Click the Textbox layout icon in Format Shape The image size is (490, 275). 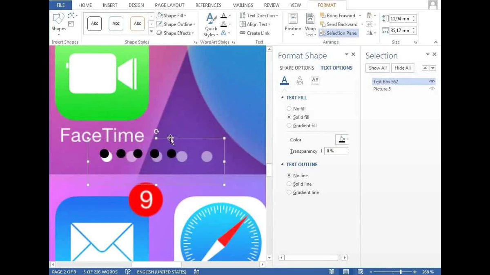[315, 80]
